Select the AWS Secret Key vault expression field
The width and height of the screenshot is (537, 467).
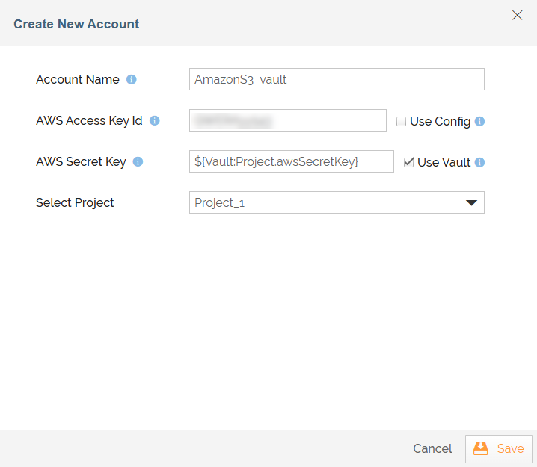tap(292, 161)
